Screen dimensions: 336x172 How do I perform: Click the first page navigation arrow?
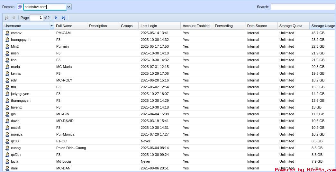7,18
